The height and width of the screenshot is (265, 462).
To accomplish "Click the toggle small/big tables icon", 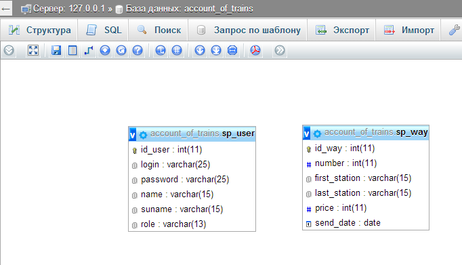I will (x=216, y=50).
